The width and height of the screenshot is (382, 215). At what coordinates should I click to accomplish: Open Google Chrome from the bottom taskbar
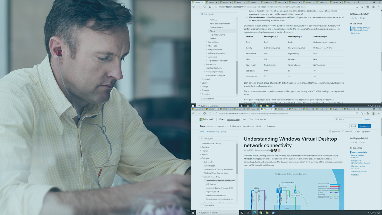261,213
